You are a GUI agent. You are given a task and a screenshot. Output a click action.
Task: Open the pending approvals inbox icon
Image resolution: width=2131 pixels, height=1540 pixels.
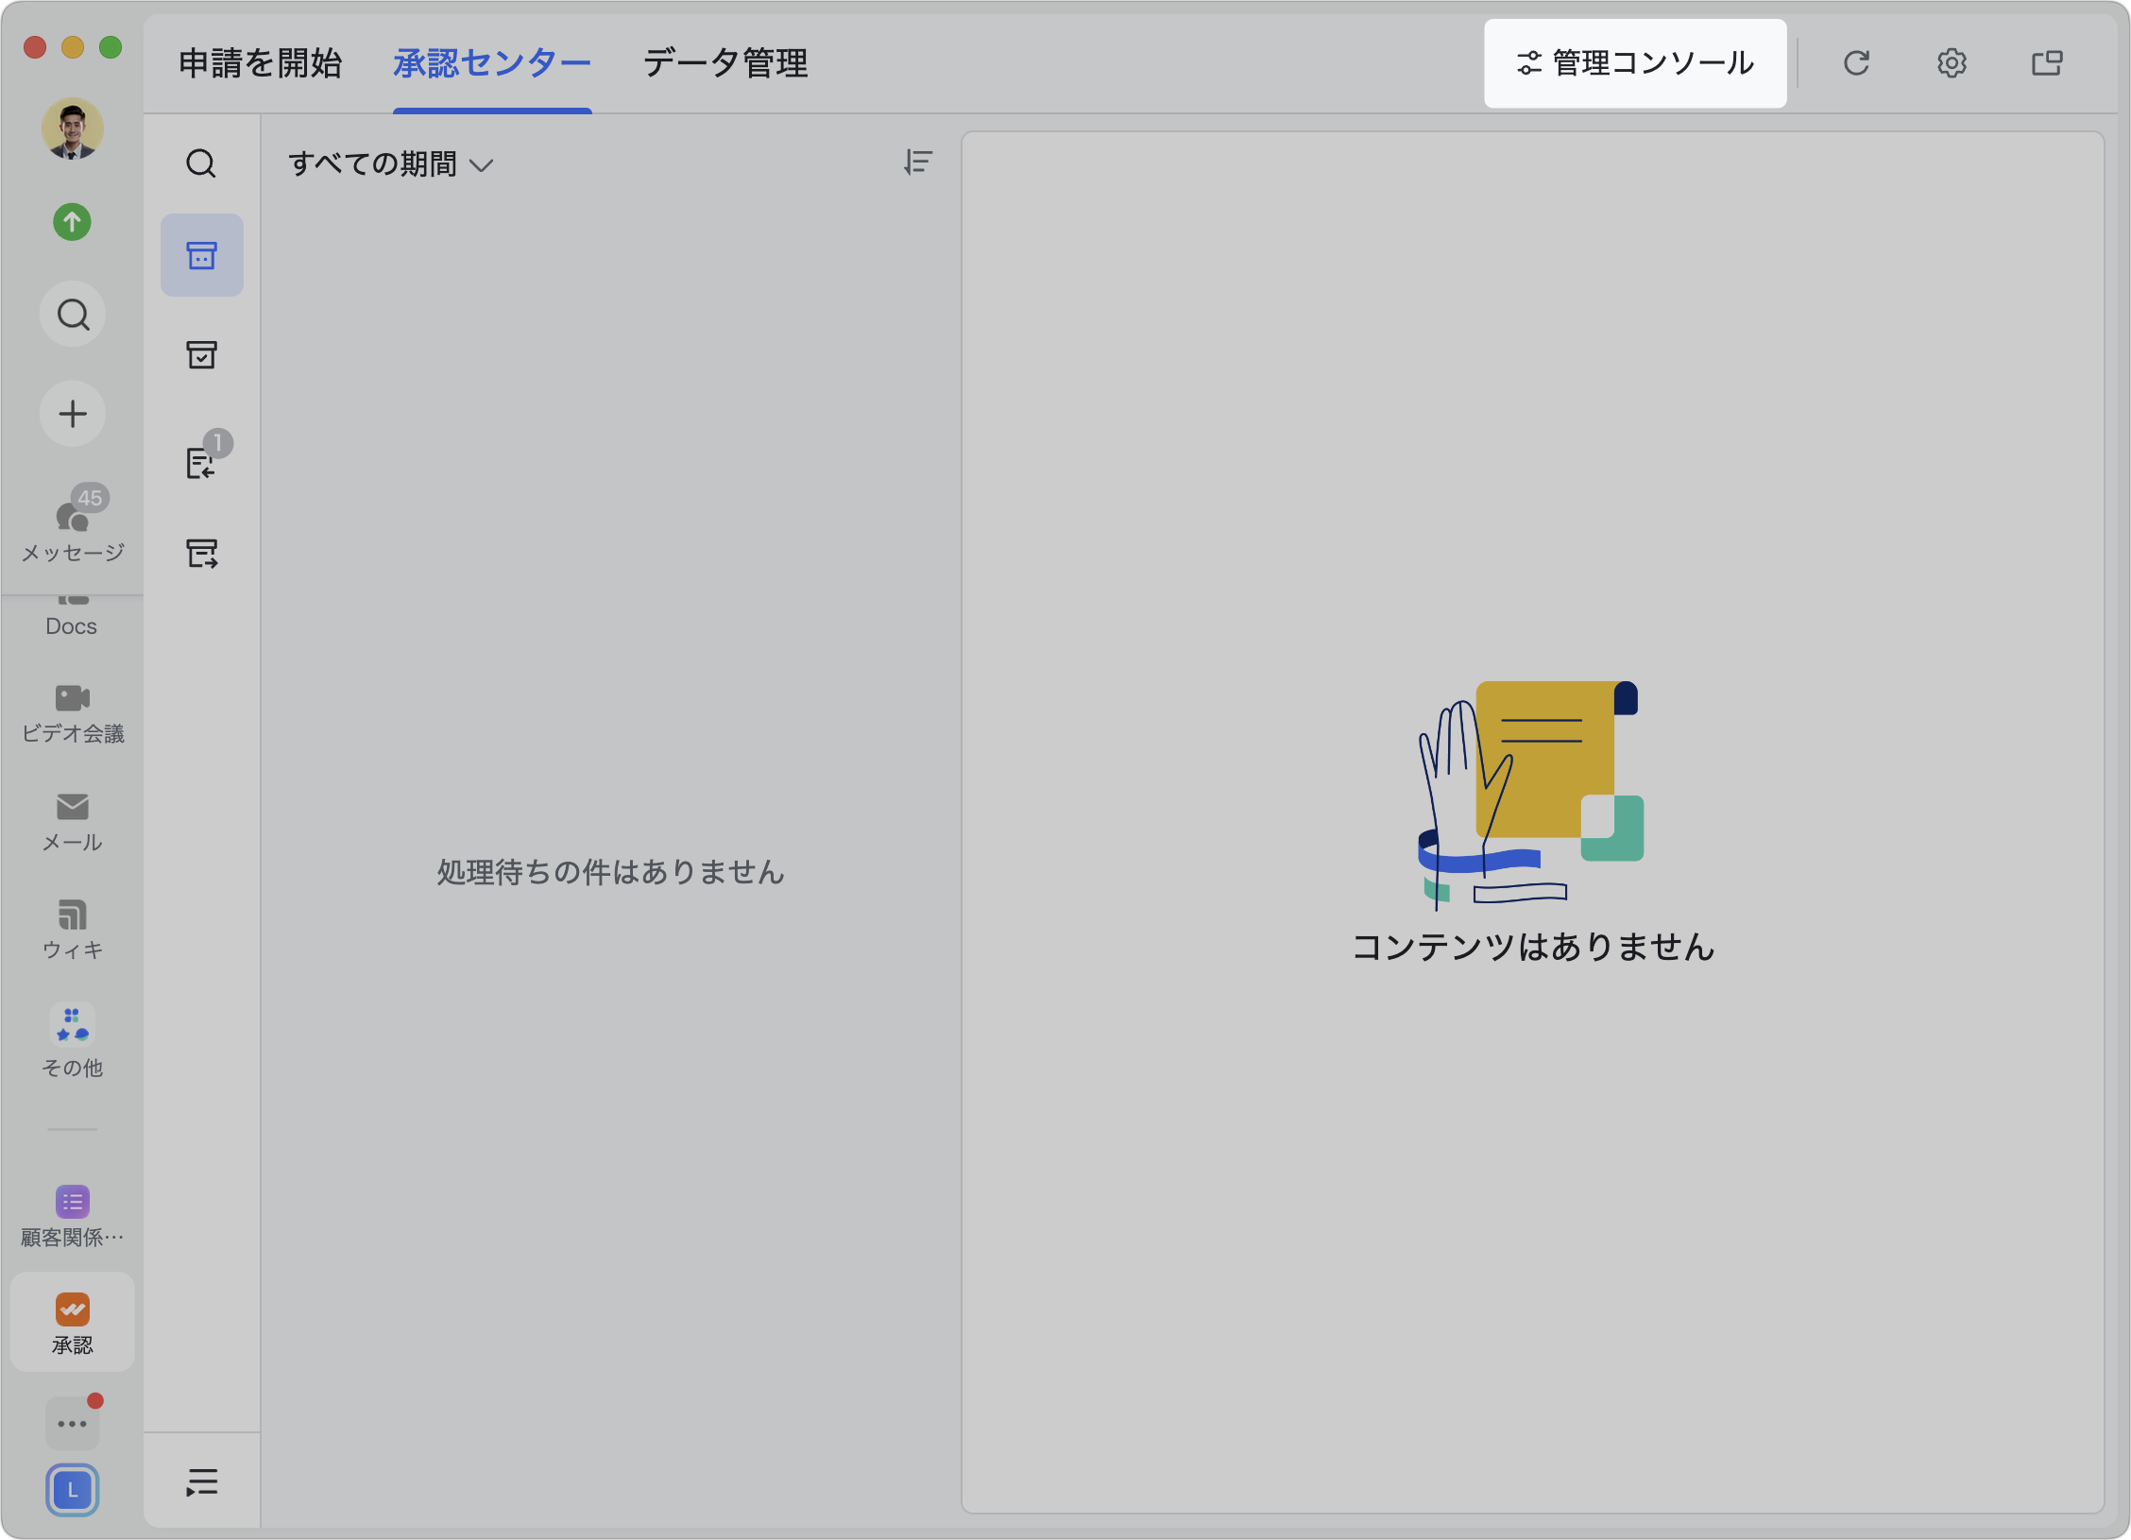click(201, 255)
